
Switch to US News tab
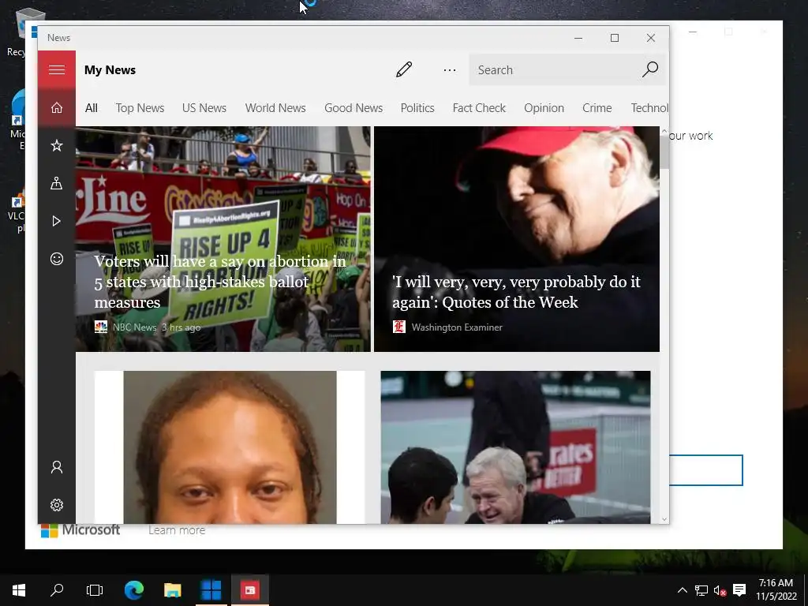click(204, 107)
